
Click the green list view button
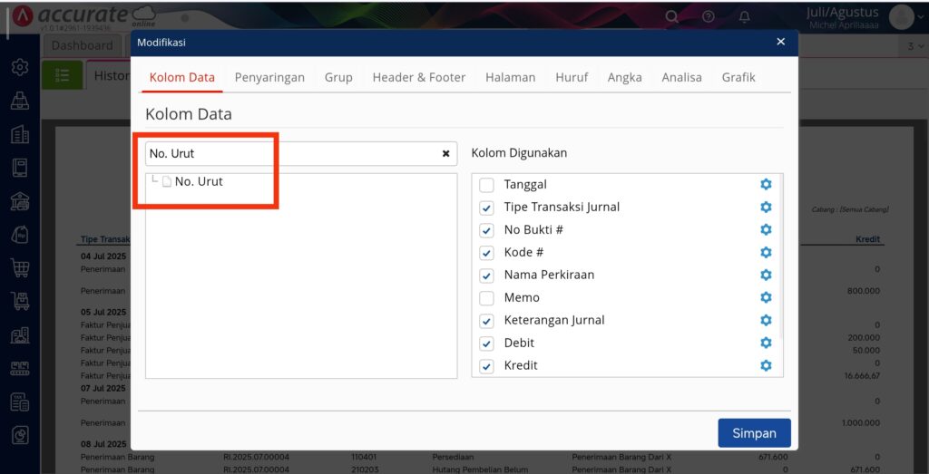point(63,75)
